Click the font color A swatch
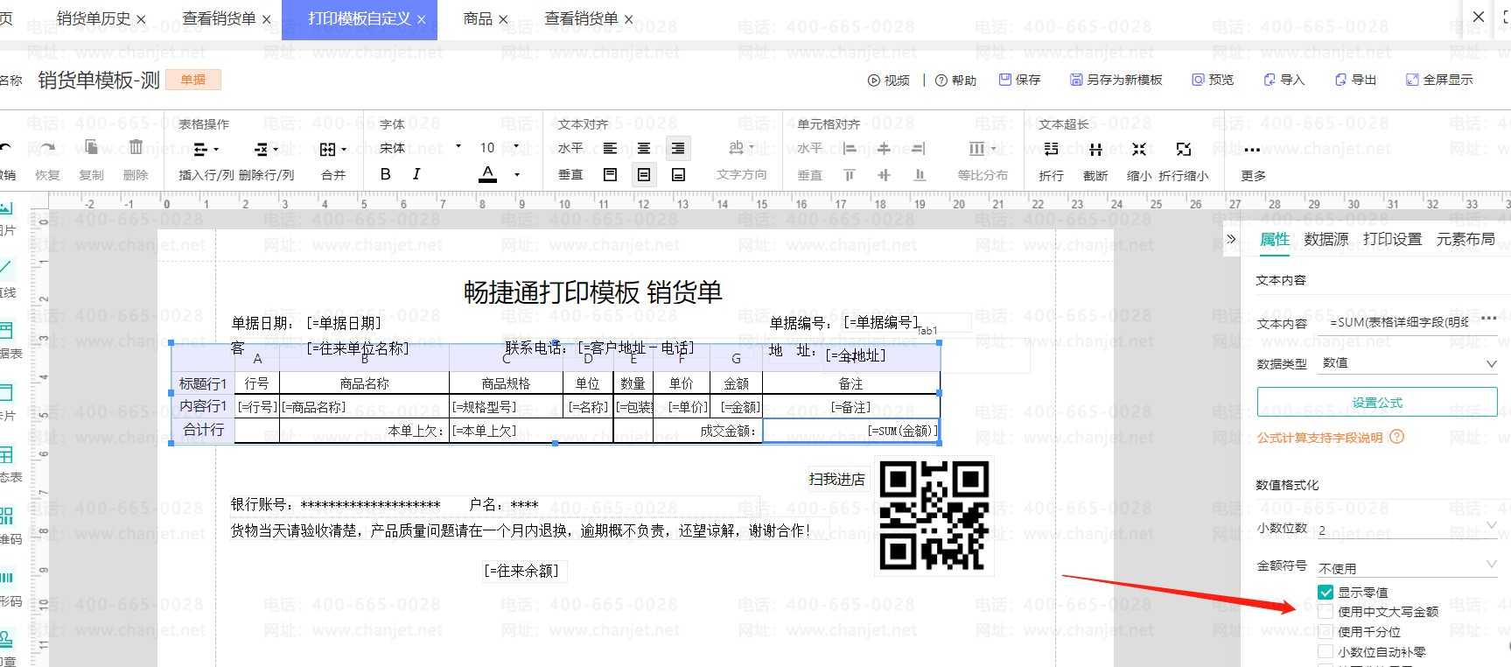 pyautogui.click(x=488, y=174)
